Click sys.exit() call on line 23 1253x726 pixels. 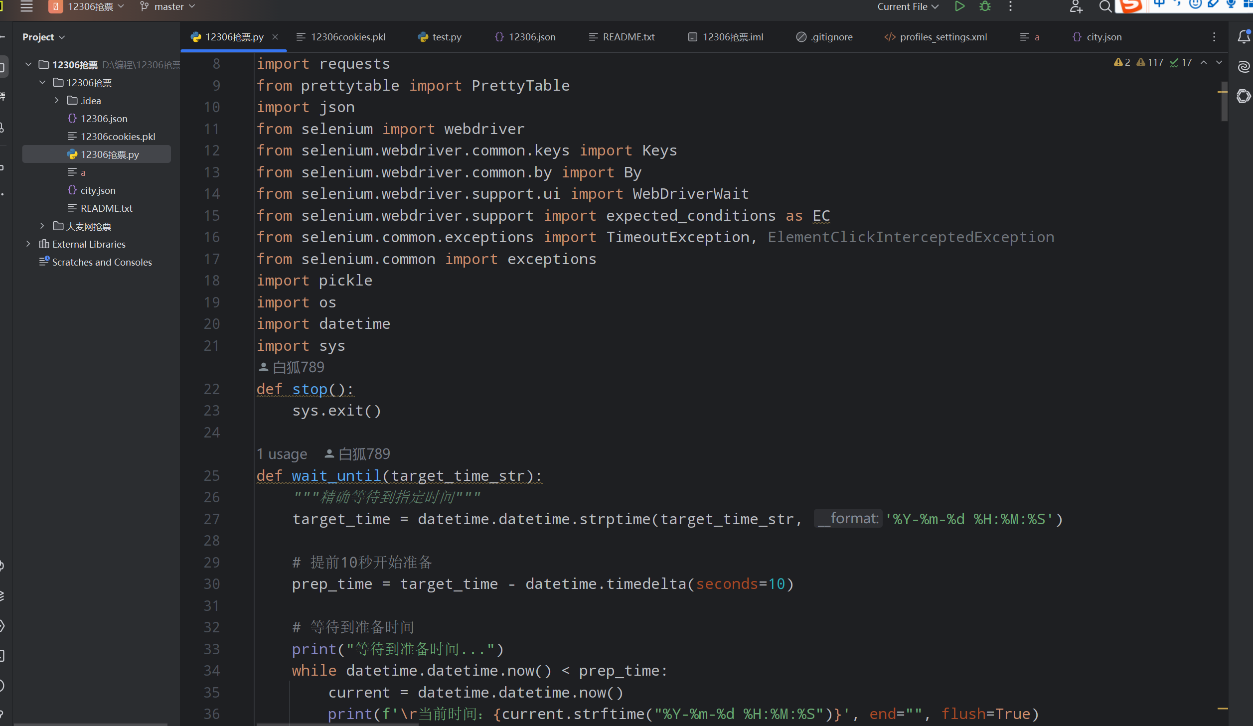336,411
